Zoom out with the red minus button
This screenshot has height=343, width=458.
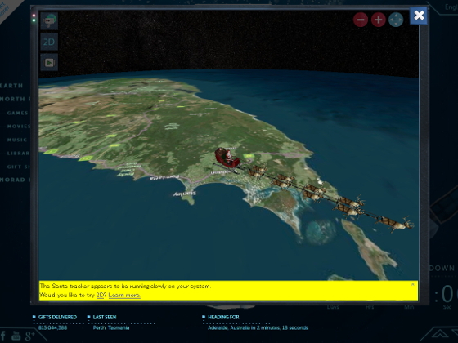(x=361, y=20)
